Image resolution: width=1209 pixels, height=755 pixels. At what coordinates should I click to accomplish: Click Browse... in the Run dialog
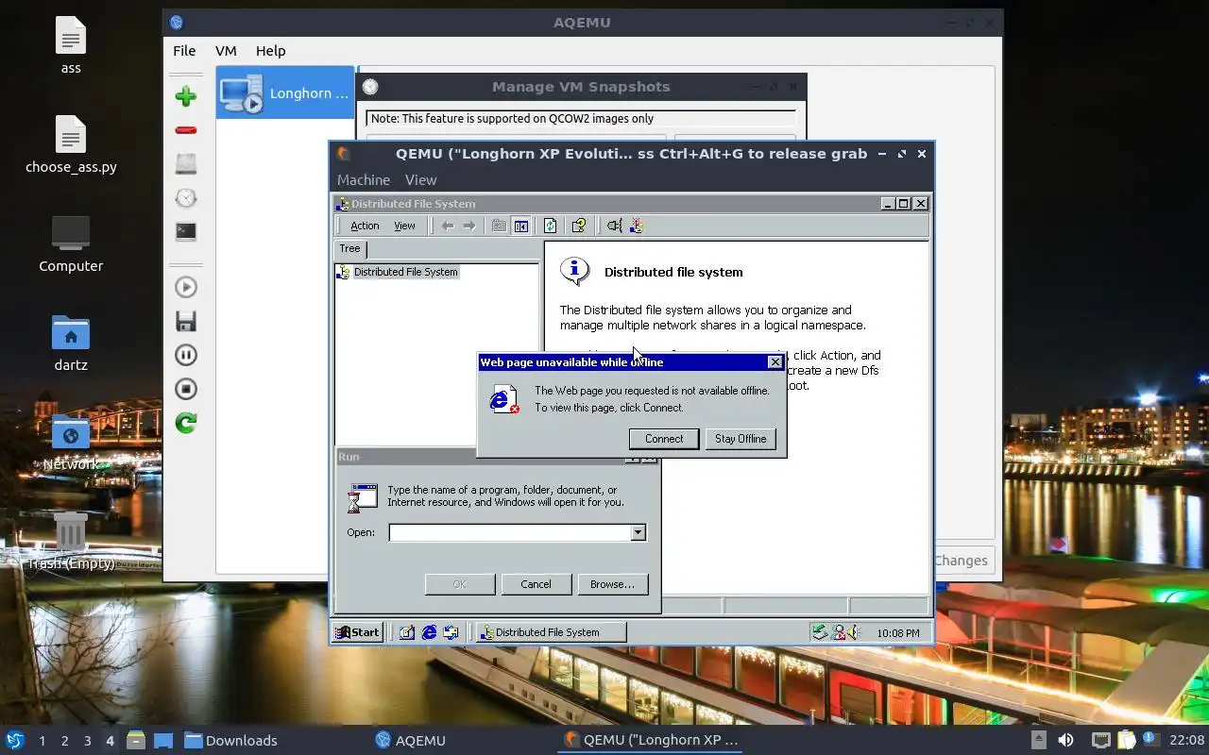tap(612, 584)
